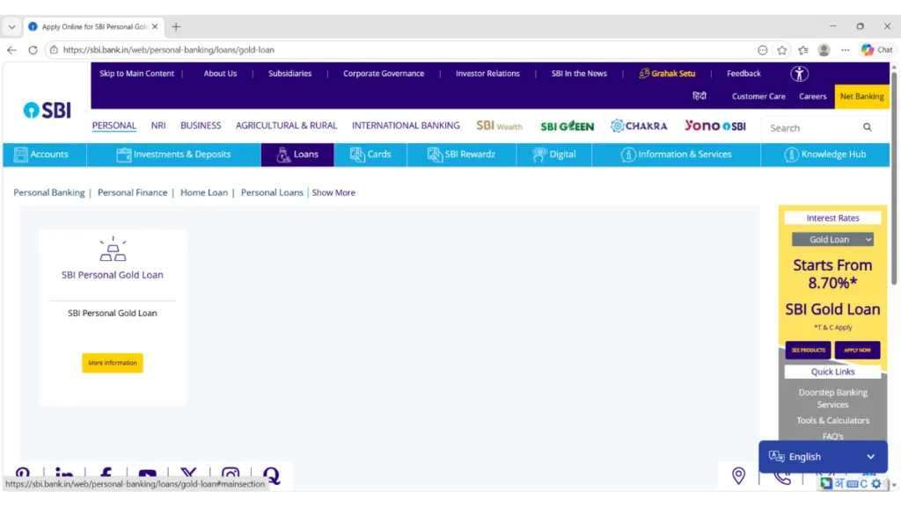The image size is (901, 506).
Task: Click the browser address bar URL
Action: click(168, 50)
